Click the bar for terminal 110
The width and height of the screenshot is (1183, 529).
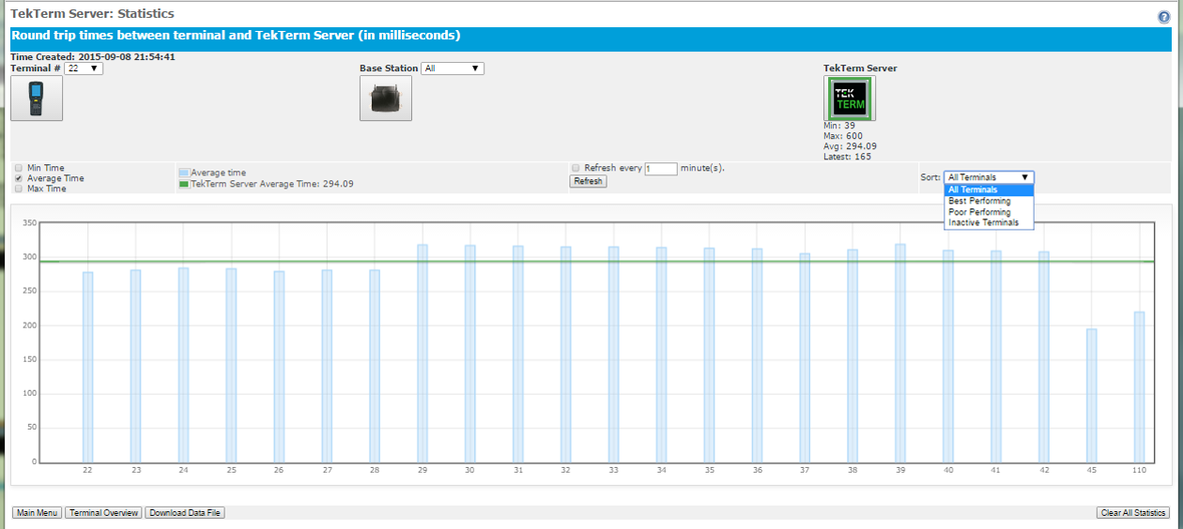pos(1140,386)
